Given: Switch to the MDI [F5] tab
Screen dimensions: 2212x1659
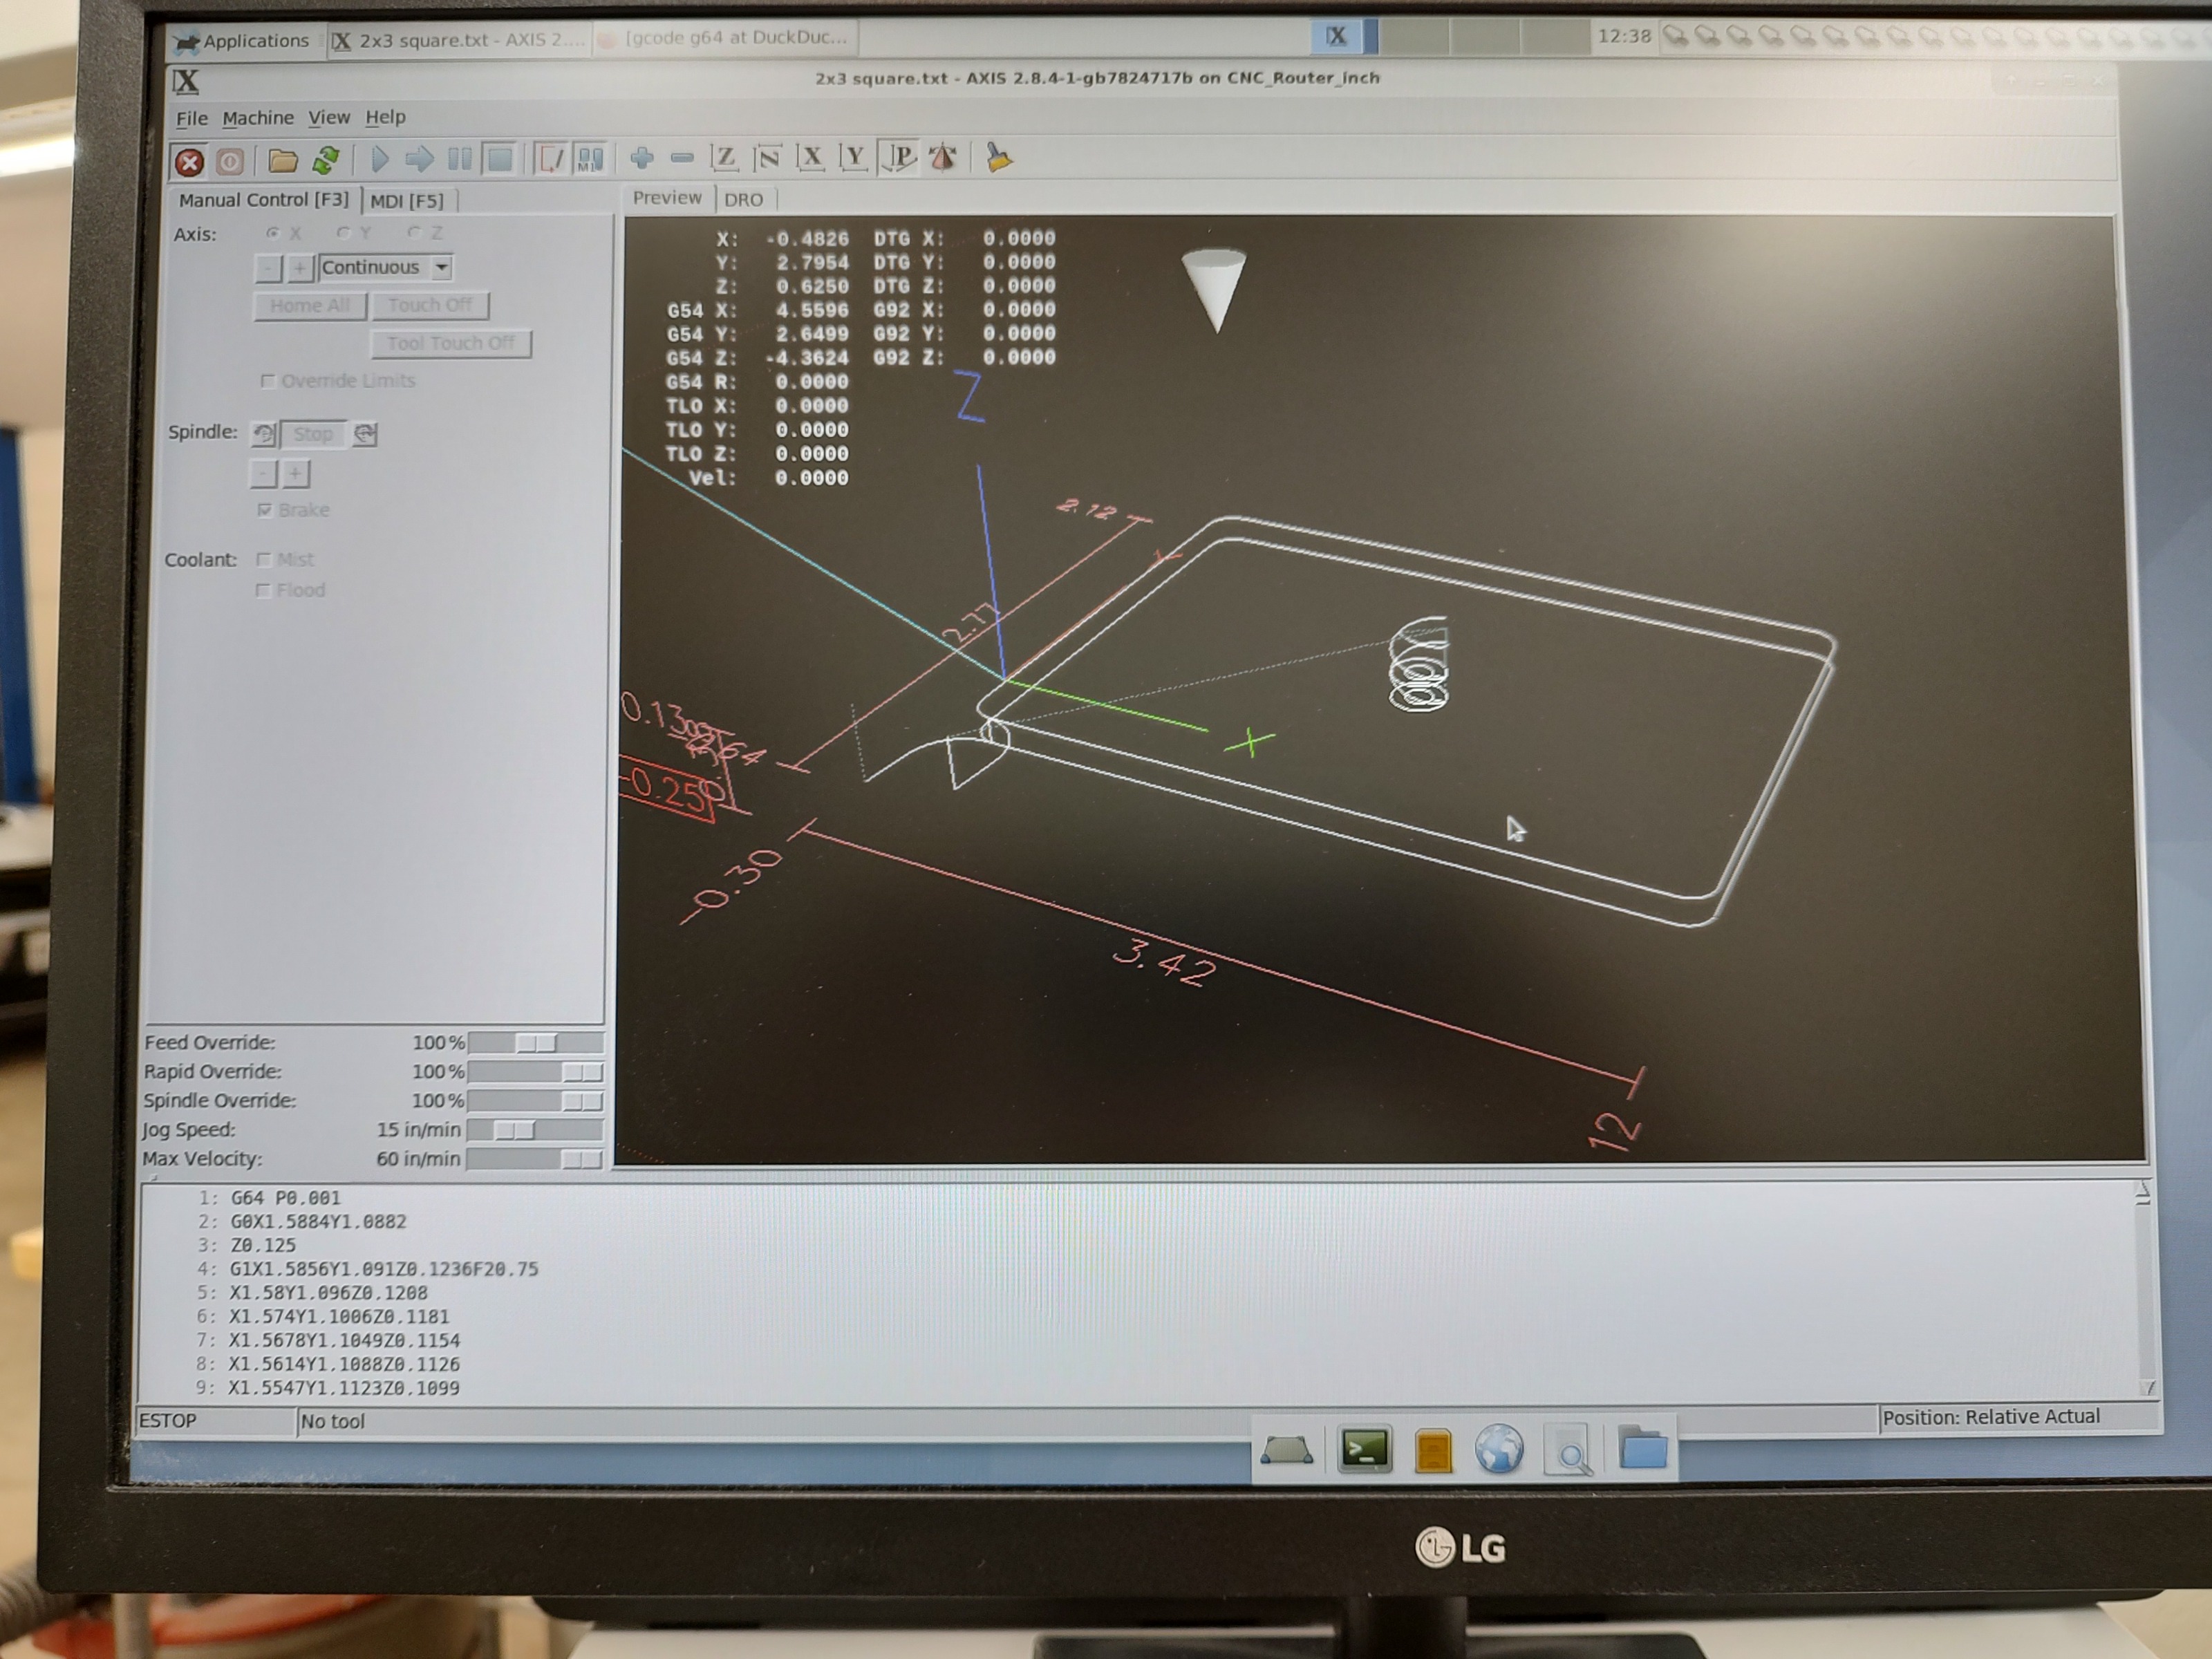Looking at the screenshot, I should [x=406, y=201].
